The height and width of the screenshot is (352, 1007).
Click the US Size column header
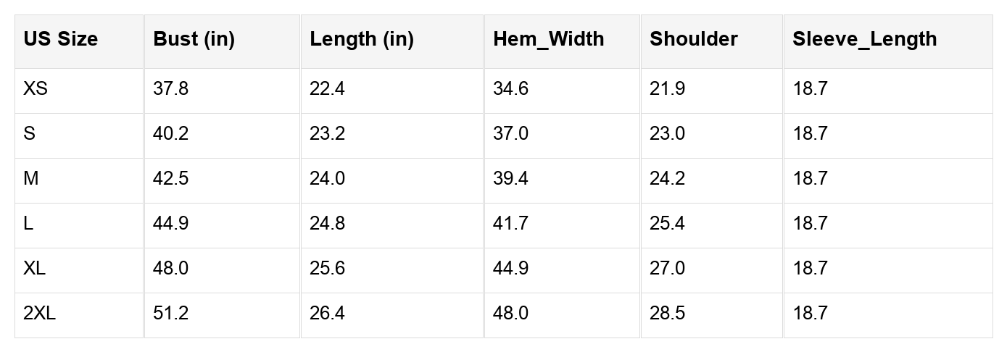coord(60,39)
